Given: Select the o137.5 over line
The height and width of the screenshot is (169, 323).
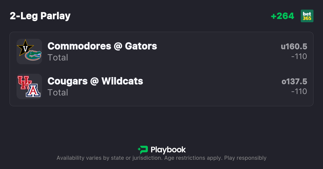Looking at the screenshot, I should tap(294, 81).
